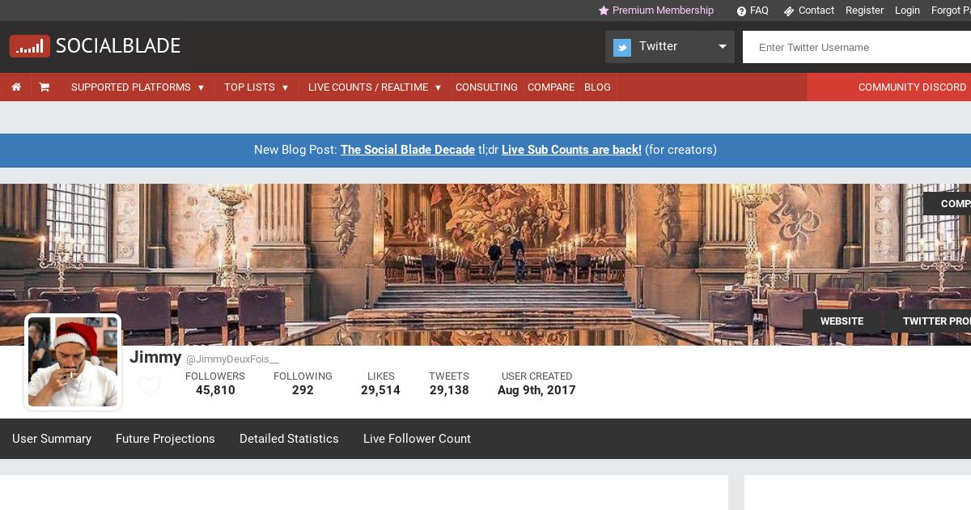
Task: Click the followers count 45,810
Action: click(215, 390)
